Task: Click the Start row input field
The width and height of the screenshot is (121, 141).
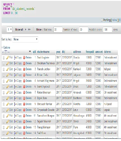Action: [x=58, y=29]
